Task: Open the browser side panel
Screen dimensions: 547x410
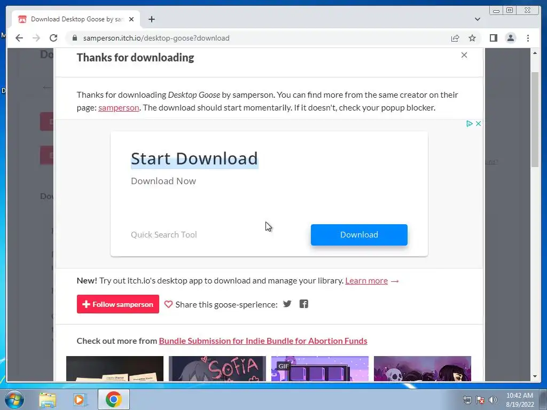Action: (493, 38)
